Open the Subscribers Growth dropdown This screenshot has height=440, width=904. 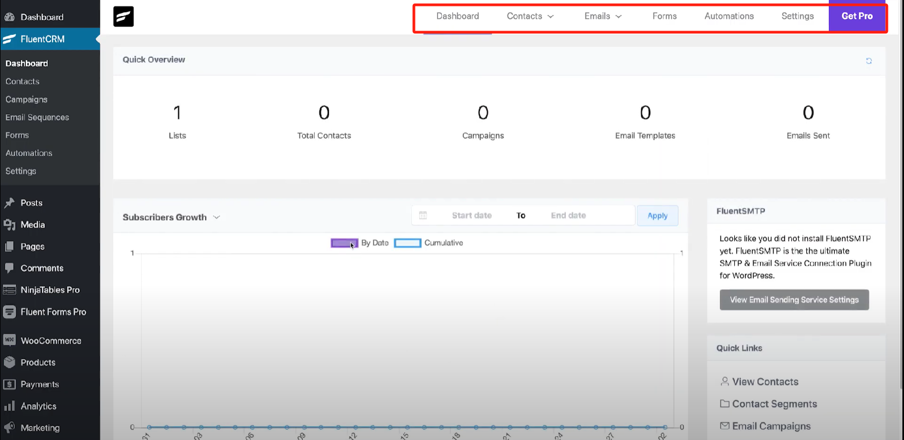coord(216,217)
